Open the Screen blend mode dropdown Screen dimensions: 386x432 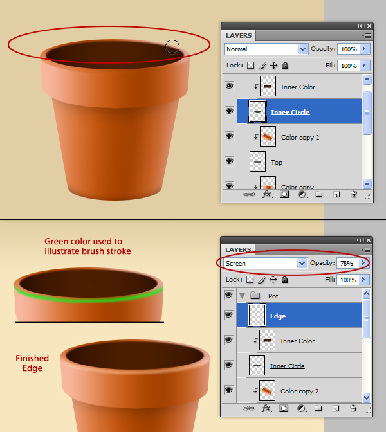point(302,263)
